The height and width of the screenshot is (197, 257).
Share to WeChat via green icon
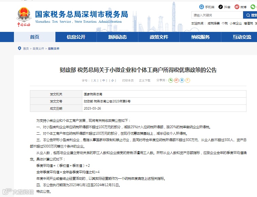[171, 80]
